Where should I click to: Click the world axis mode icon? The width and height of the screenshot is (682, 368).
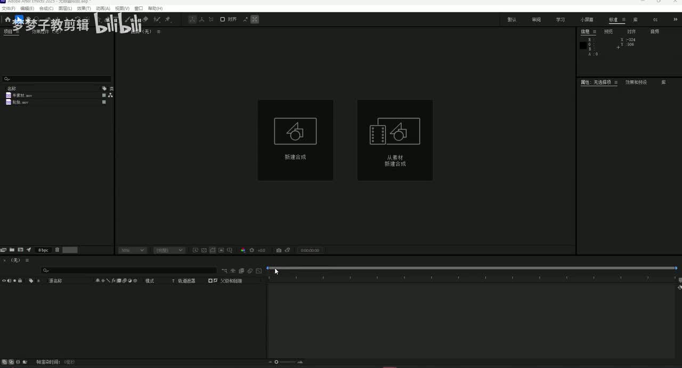coord(201,19)
